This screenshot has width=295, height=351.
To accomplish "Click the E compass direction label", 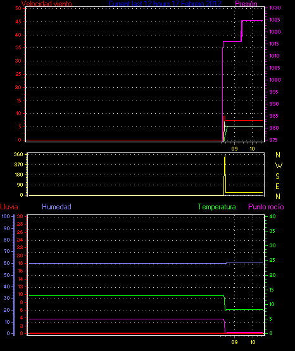I will click(x=277, y=186).
